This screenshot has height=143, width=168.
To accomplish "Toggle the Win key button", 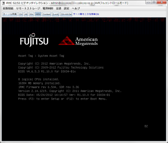I will click(31, 14).
